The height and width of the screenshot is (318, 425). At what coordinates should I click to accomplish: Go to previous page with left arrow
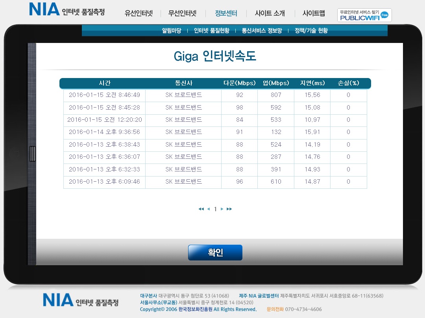(x=208, y=209)
